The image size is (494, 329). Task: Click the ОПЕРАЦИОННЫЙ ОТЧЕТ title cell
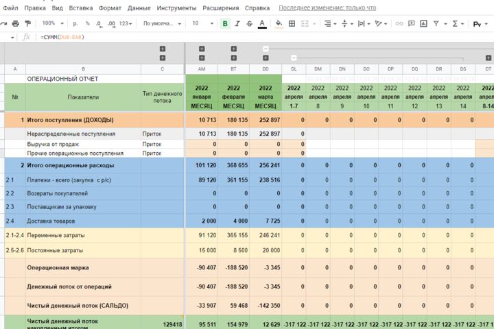pos(83,79)
